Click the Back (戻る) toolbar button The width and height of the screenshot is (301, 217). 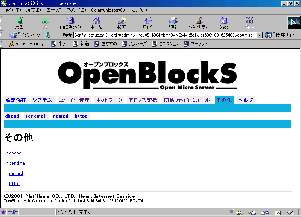click(19, 23)
